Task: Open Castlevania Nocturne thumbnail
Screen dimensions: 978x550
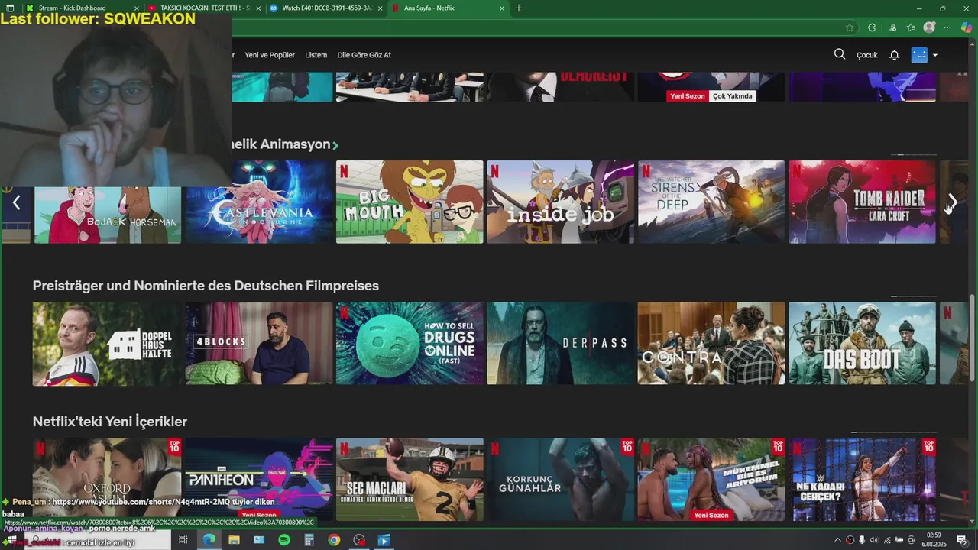Action: [x=259, y=202]
